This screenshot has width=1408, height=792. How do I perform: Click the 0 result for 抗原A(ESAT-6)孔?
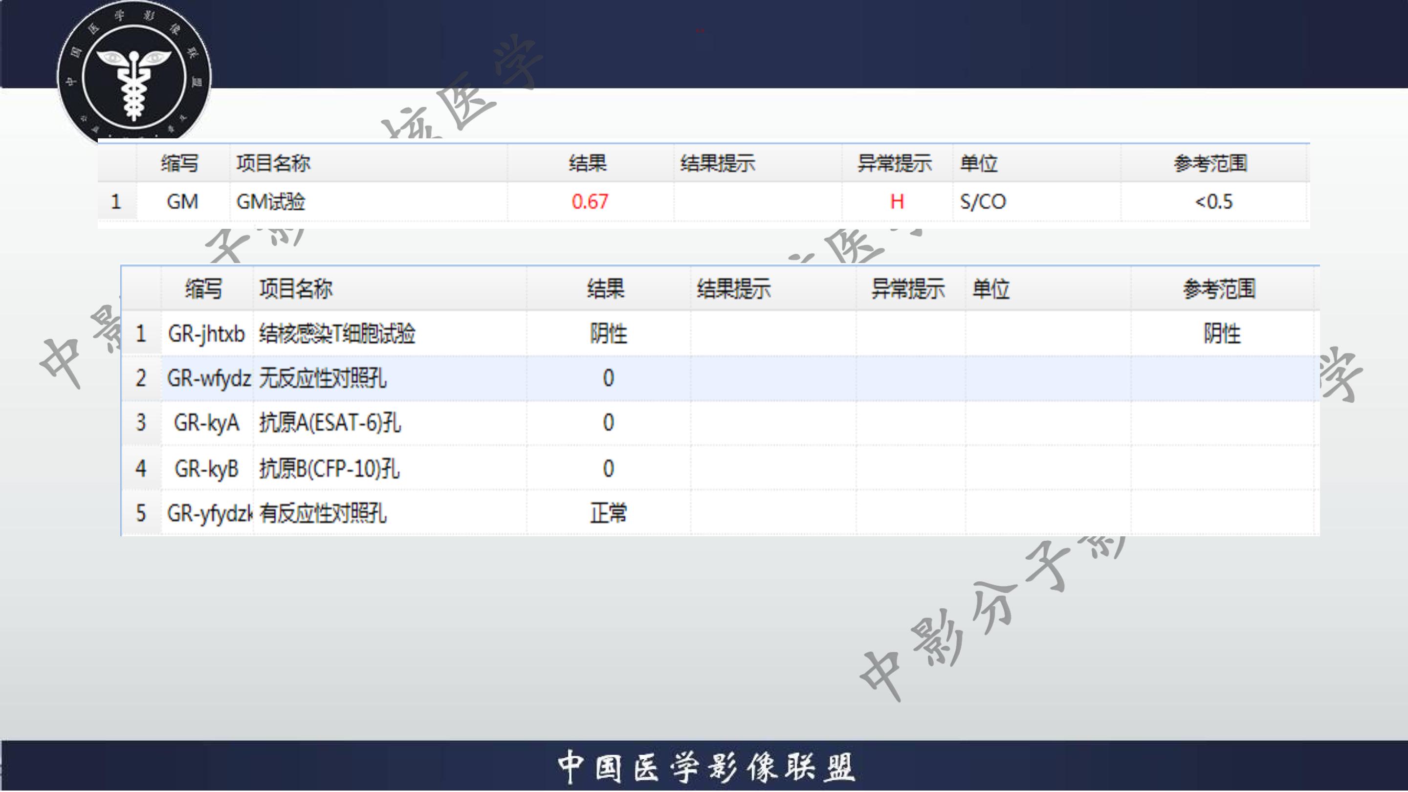point(608,423)
